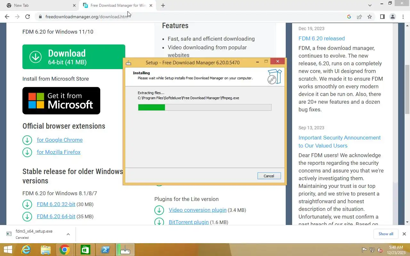This screenshot has width=410, height=256.
Task: Click the setup installer icon in dialog header
Action: 275,77
